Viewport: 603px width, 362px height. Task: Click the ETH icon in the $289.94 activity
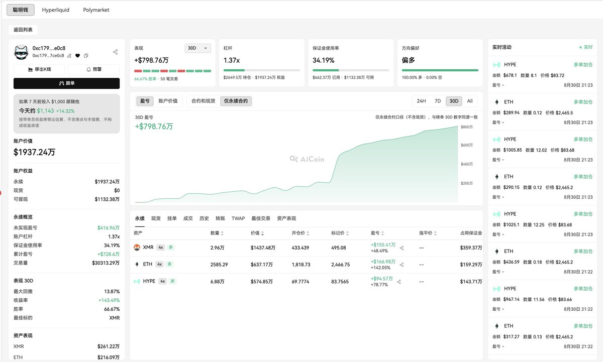click(x=496, y=102)
